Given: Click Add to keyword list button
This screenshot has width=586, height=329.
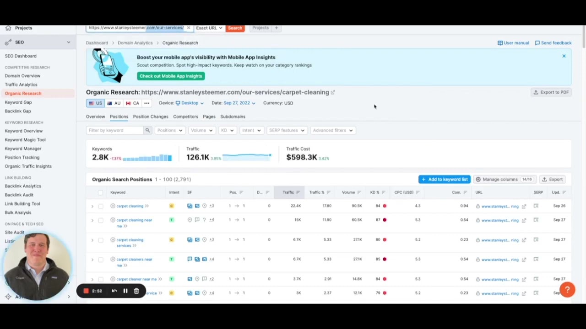Looking at the screenshot, I should (445, 180).
